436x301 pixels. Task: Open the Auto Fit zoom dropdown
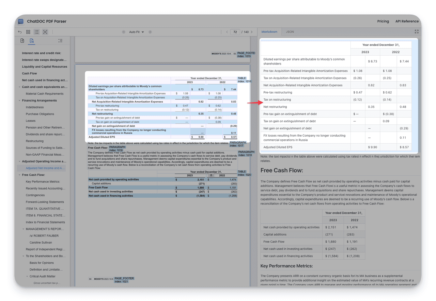pos(136,32)
